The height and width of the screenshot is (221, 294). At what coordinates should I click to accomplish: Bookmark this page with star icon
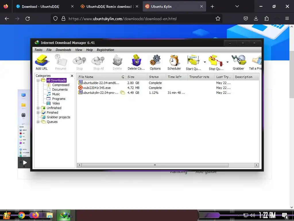(x=218, y=19)
